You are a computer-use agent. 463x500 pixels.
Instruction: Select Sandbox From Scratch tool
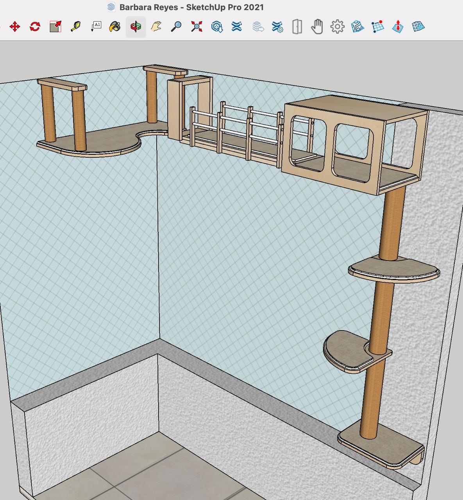[378, 27]
